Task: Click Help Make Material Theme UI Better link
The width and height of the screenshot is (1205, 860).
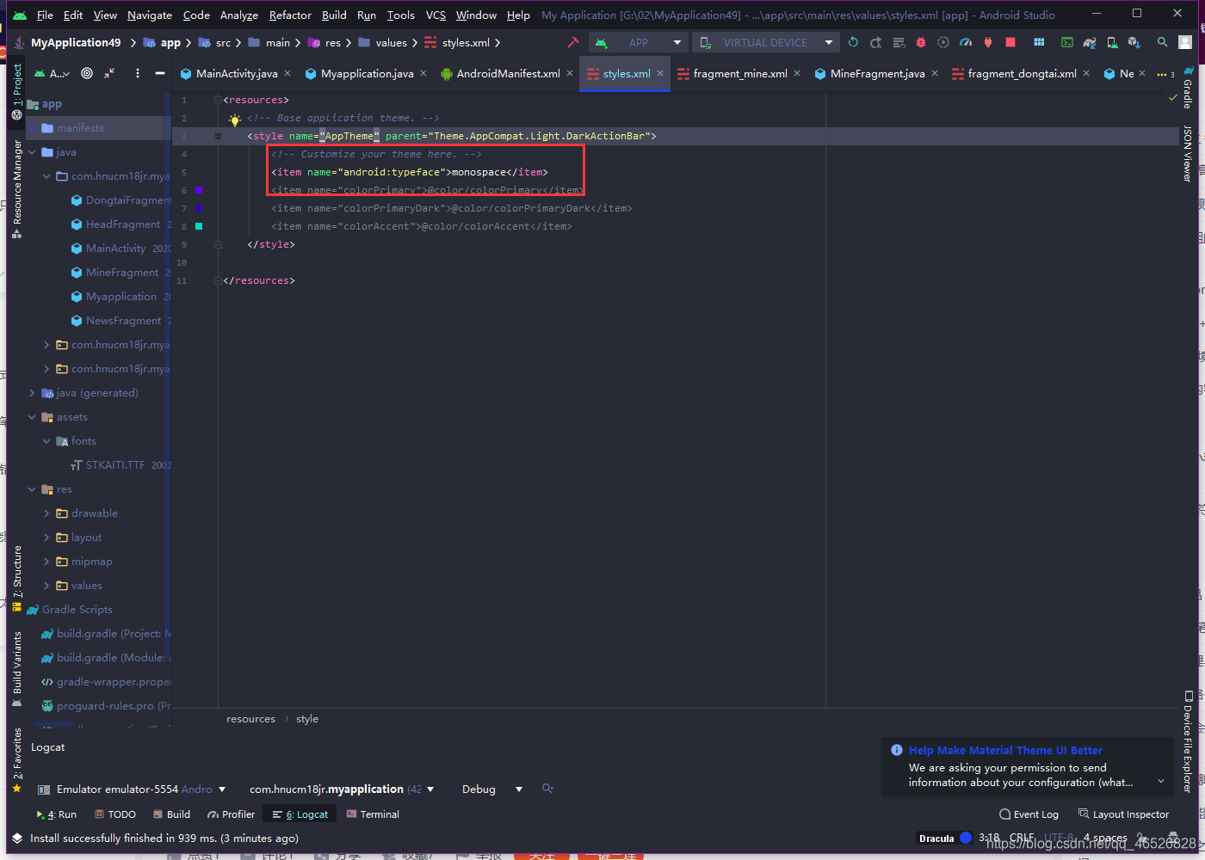Action: coord(1005,750)
